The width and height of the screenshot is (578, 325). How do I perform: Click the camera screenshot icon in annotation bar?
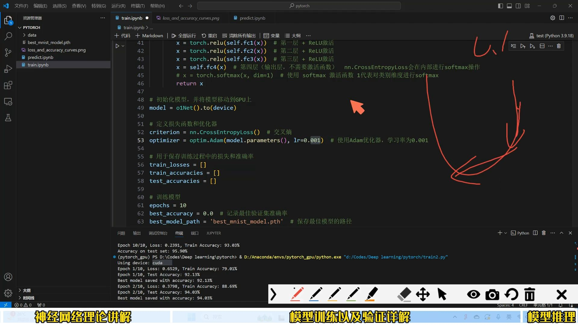[492, 294]
